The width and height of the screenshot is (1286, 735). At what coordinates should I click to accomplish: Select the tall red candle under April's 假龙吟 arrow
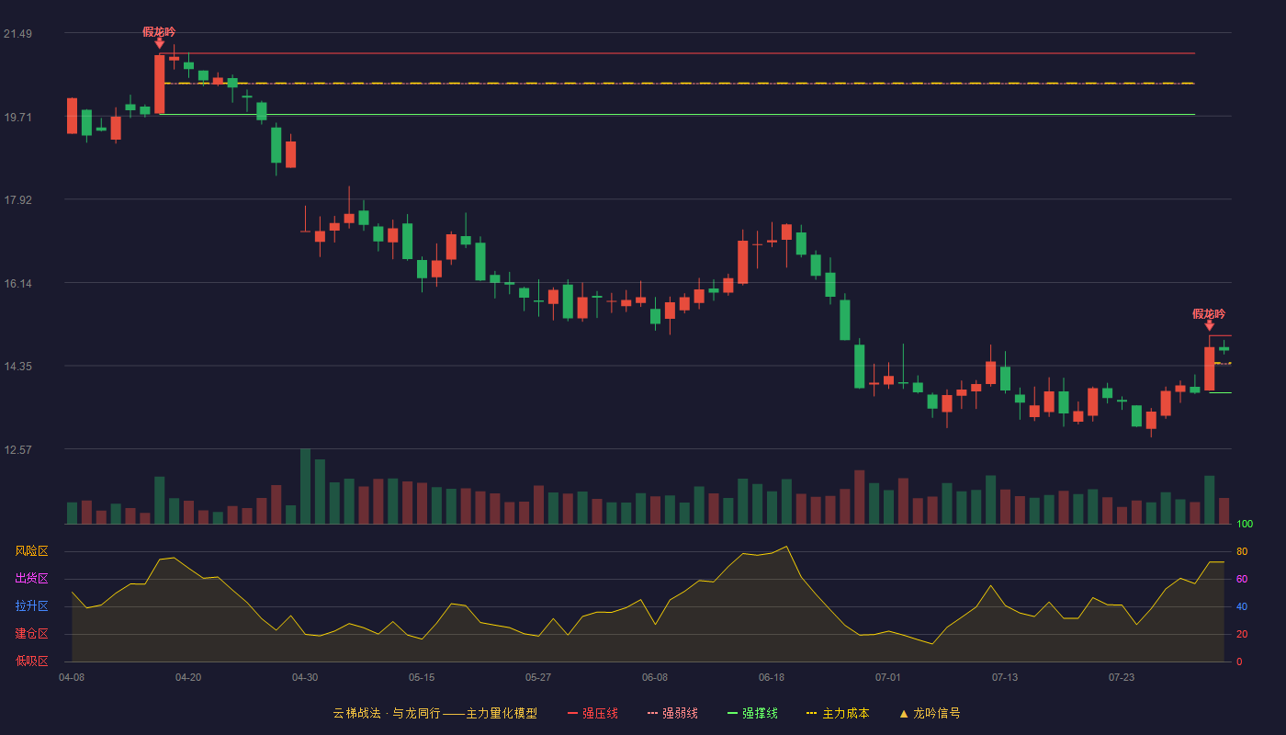coord(160,85)
